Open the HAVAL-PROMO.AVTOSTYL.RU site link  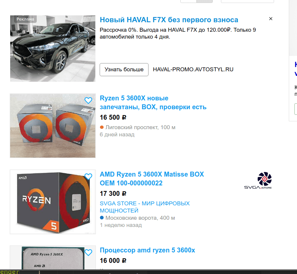pos(193,70)
